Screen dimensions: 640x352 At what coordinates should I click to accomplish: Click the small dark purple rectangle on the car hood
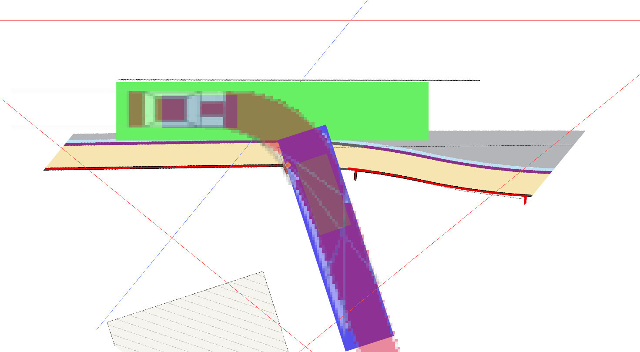click(213, 109)
